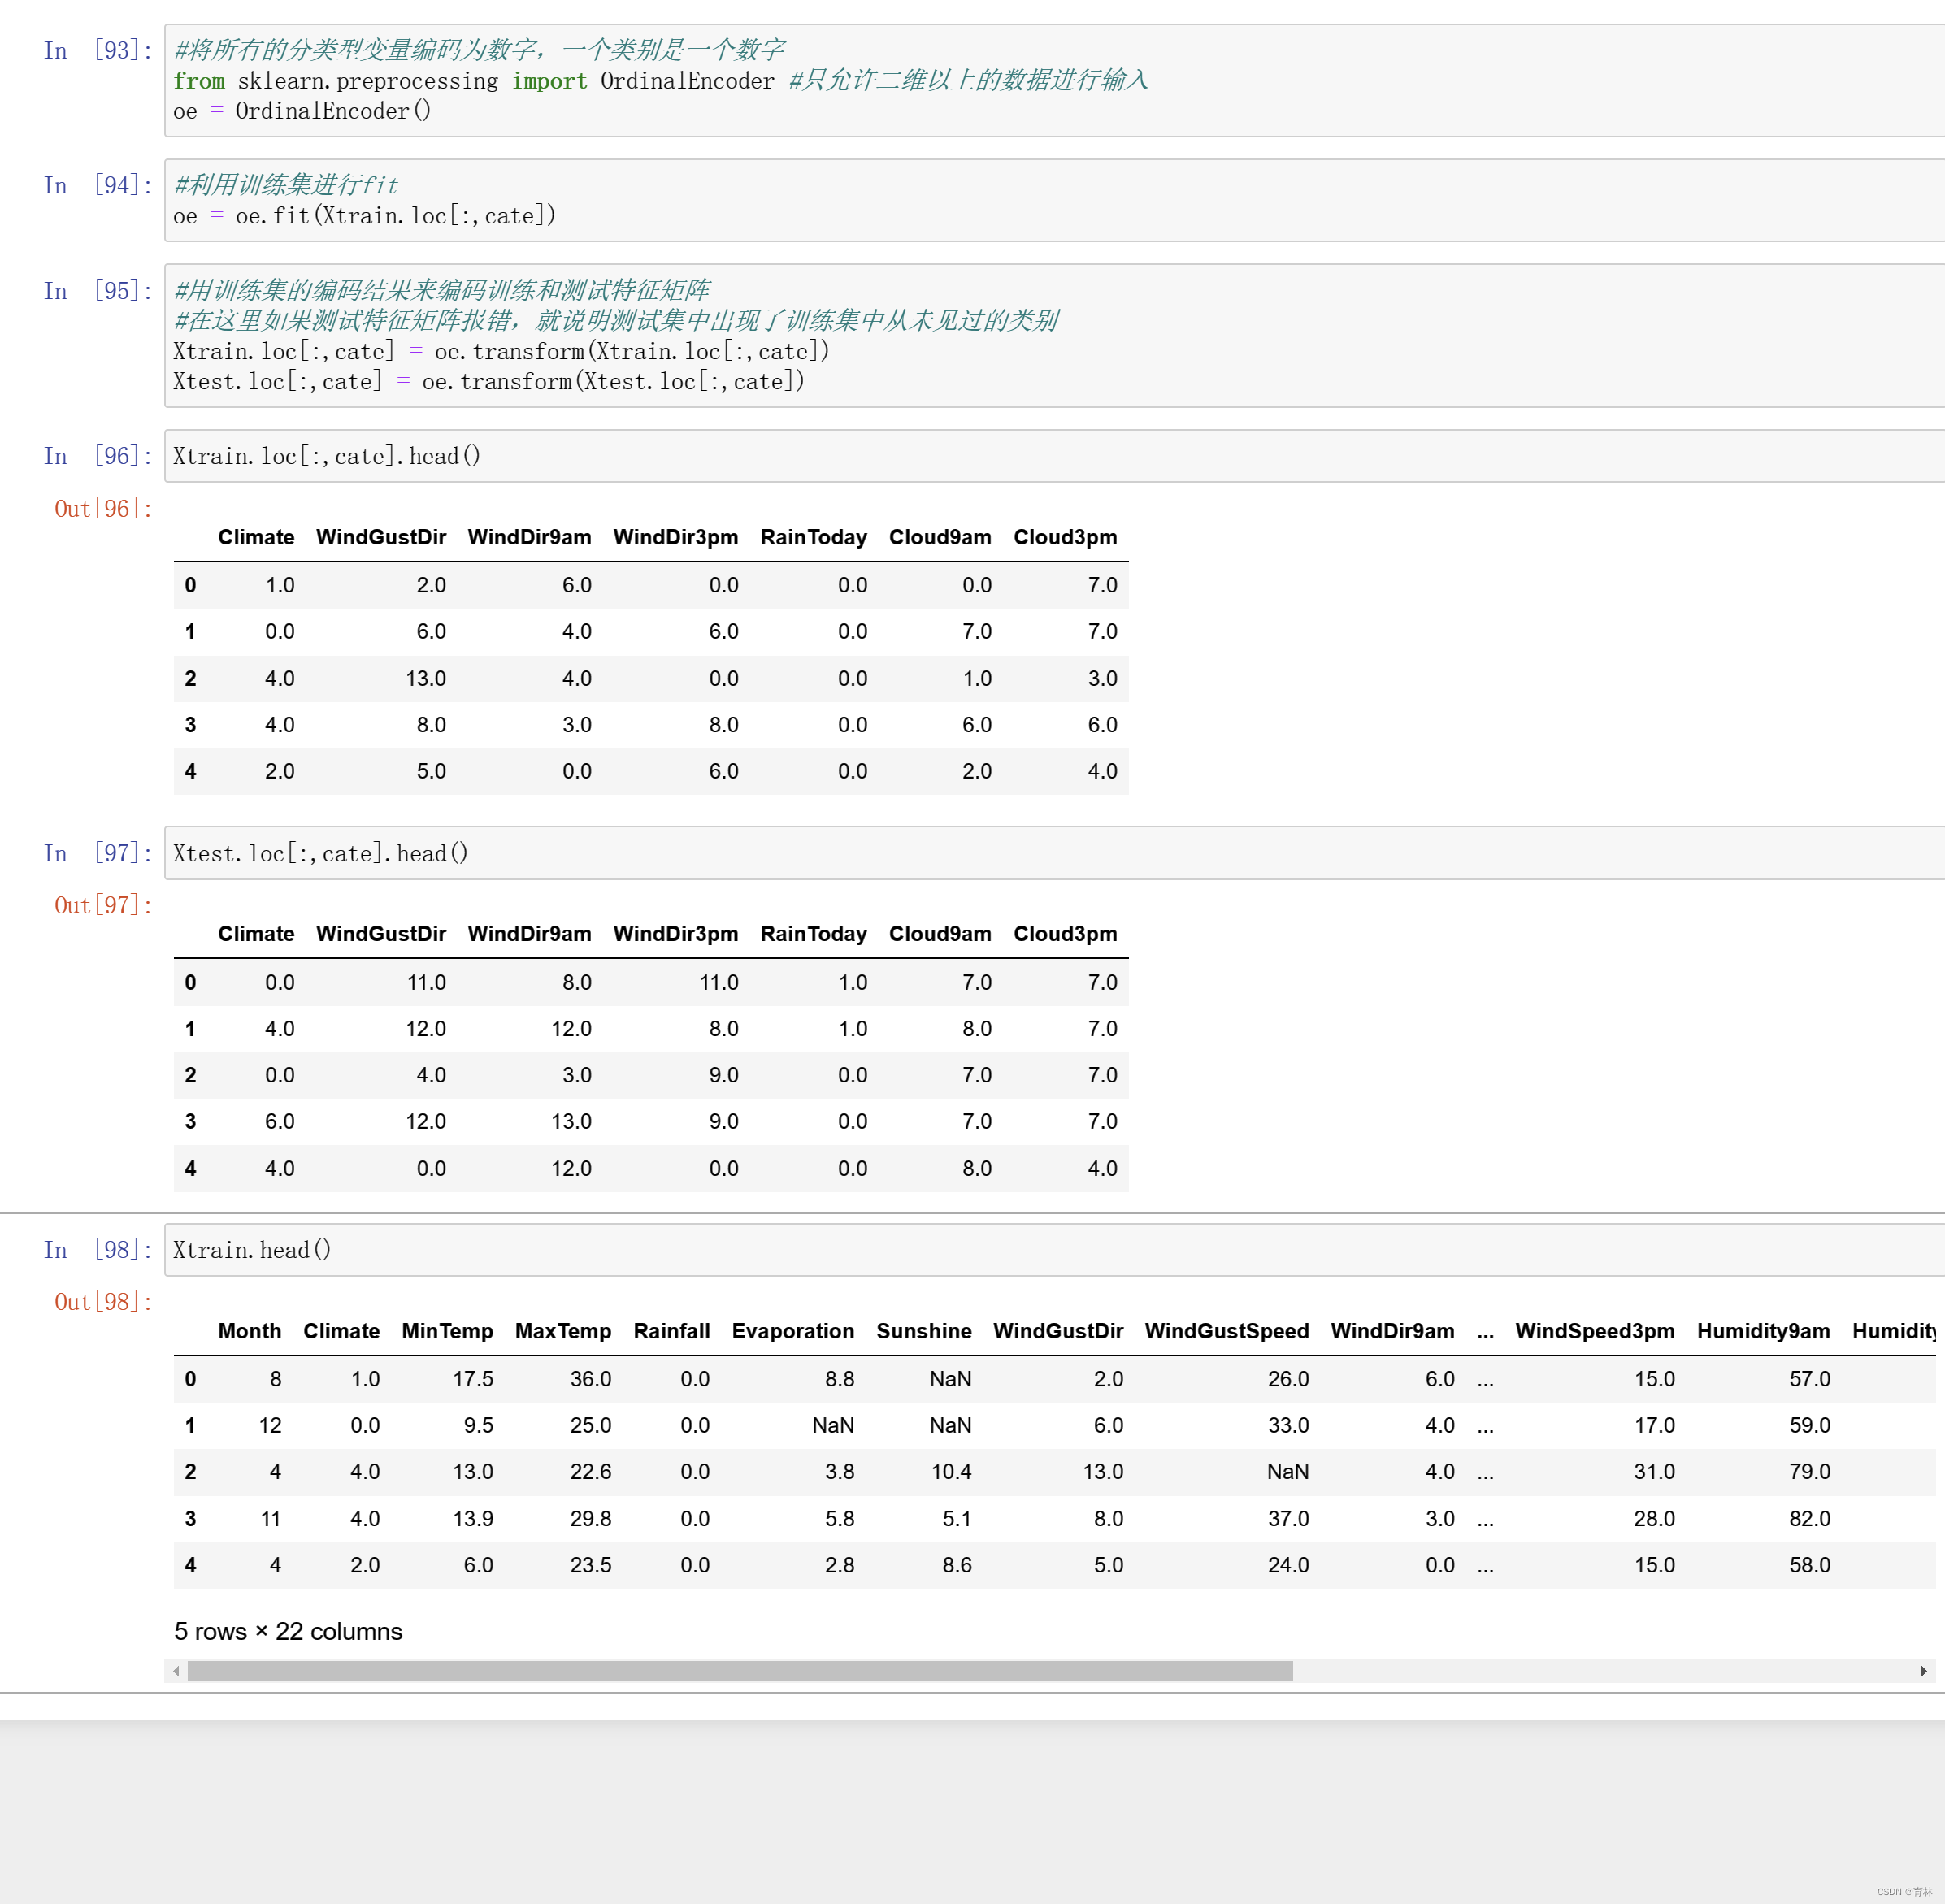Image resolution: width=1945 pixels, height=1904 pixels.
Task: Select cell In [96] Xtrain.loc head code
Action: (x=1054, y=456)
